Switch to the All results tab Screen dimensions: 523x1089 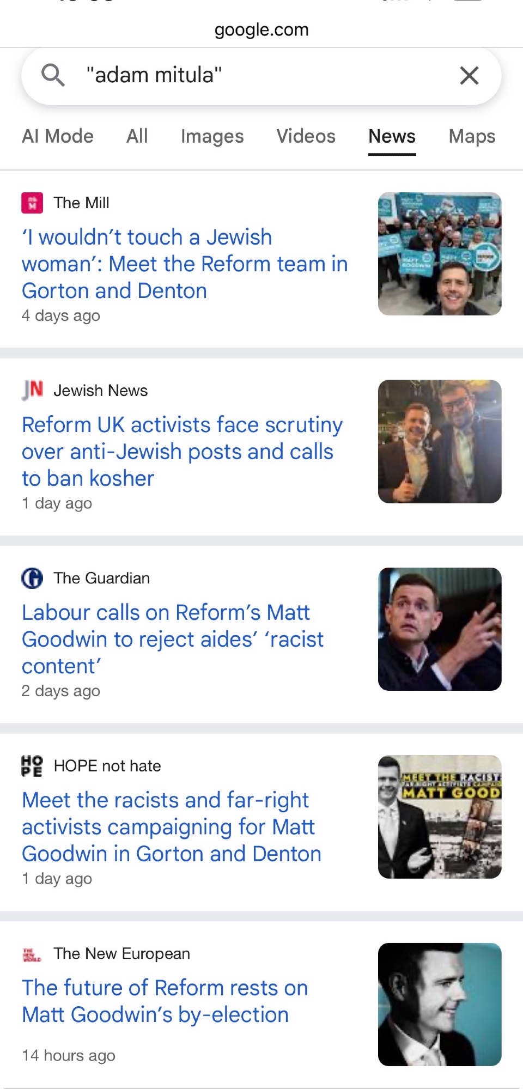coord(137,136)
